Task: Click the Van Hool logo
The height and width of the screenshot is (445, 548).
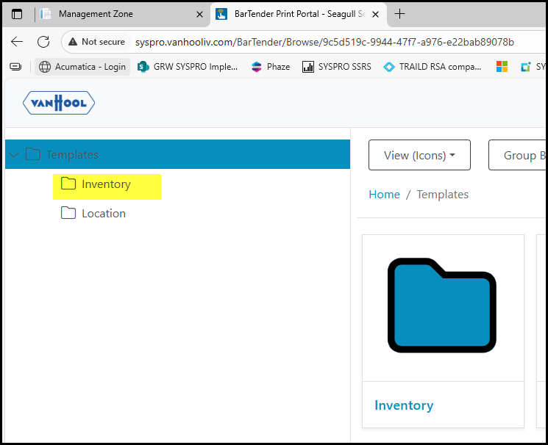Action: point(59,103)
